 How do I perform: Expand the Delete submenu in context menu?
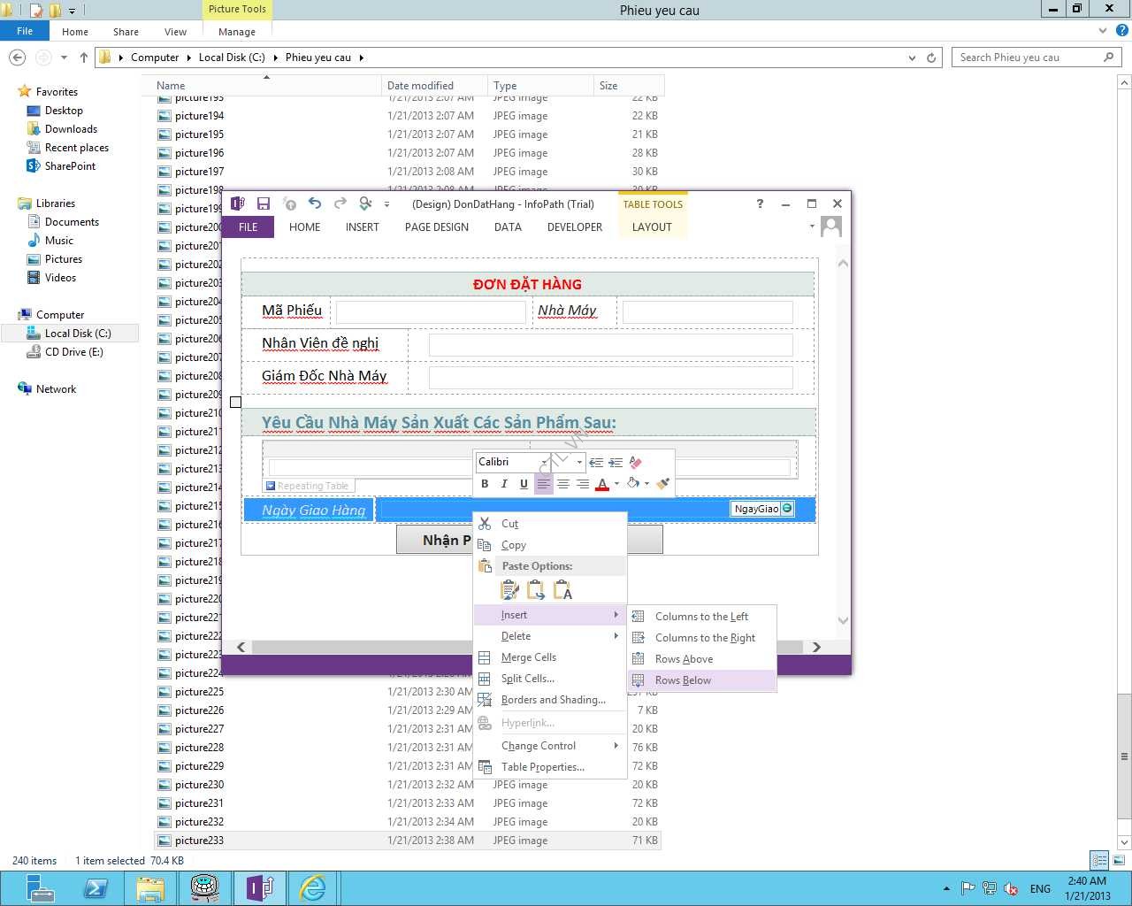coord(549,636)
